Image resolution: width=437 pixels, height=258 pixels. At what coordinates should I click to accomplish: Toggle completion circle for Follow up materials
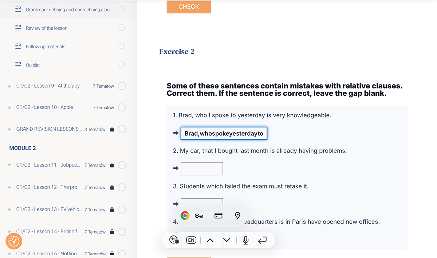[122, 46]
